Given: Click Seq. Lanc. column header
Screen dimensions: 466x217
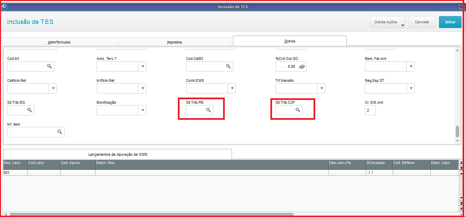Looking at the screenshot, I should [x=15, y=165].
